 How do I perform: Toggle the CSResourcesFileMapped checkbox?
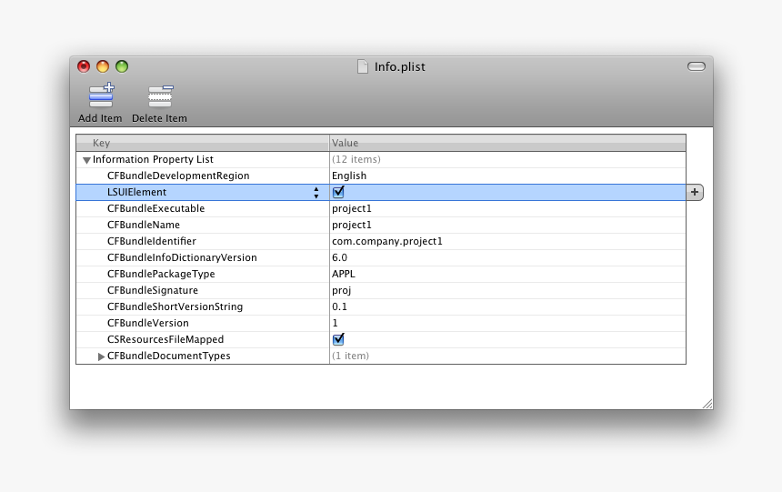click(x=338, y=339)
